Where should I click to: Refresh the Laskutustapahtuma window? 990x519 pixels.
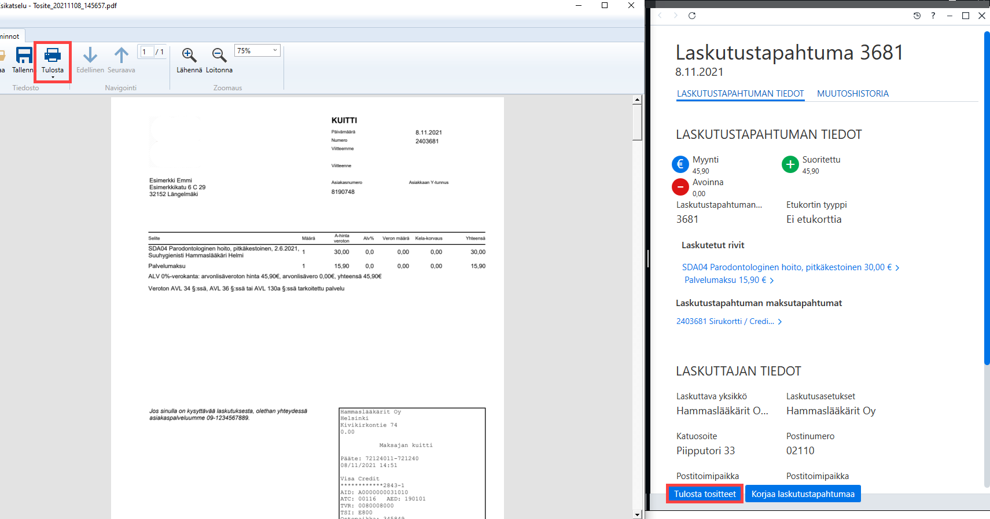pyautogui.click(x=692, y=16)
